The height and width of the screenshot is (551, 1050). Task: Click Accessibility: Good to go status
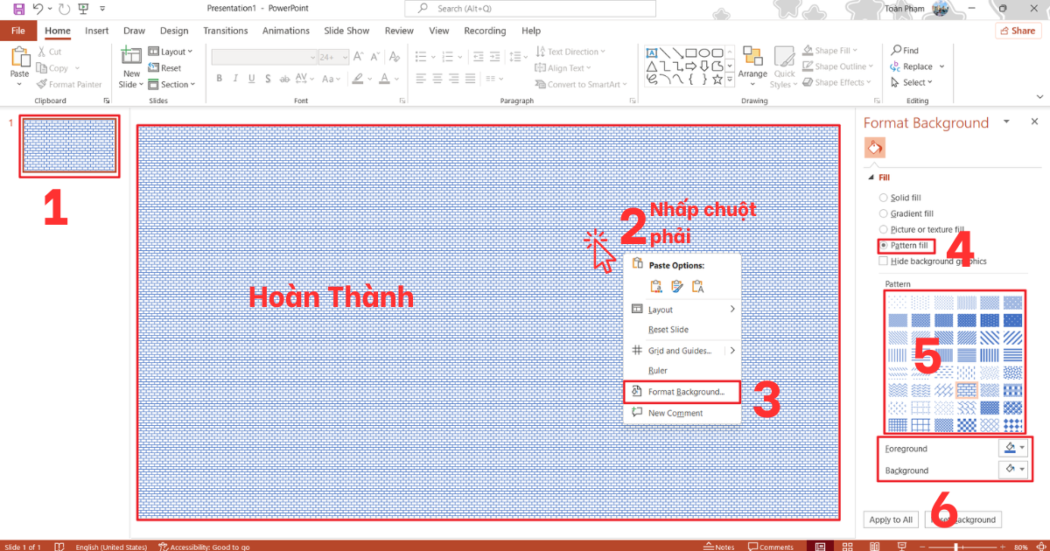(203, 547)
